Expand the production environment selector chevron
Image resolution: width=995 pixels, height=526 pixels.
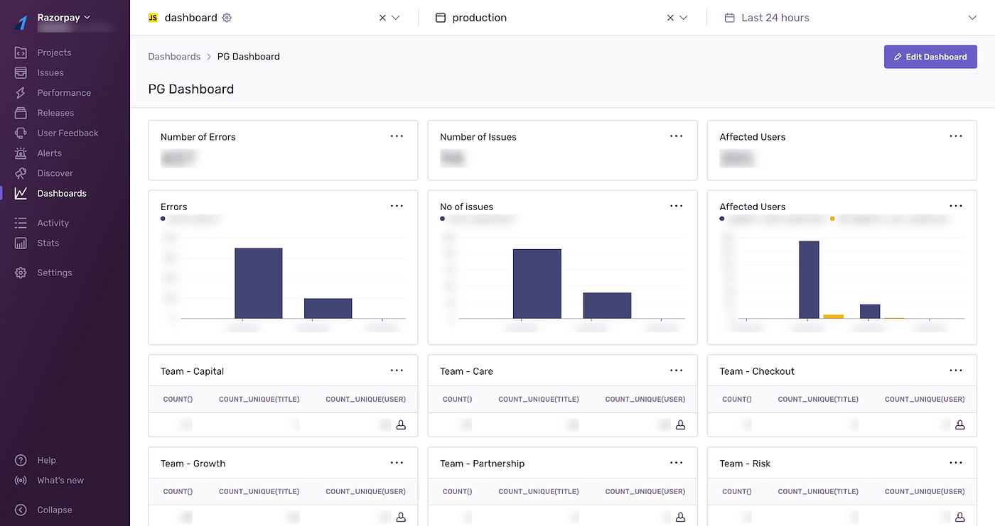(x=684, y=18)
